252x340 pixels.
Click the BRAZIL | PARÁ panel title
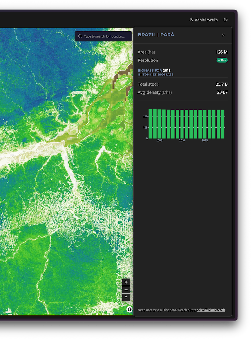tap(156, 35)
